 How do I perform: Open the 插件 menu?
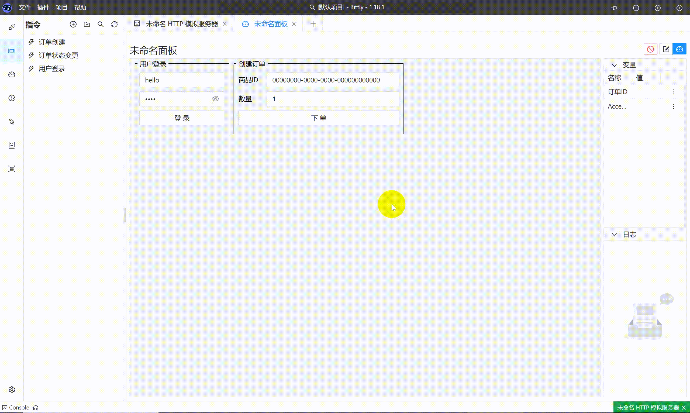click(x=43, y=8)
